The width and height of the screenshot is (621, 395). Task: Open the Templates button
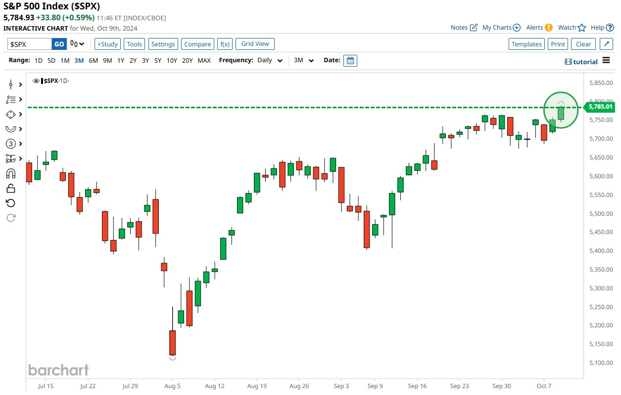point(526,44)
